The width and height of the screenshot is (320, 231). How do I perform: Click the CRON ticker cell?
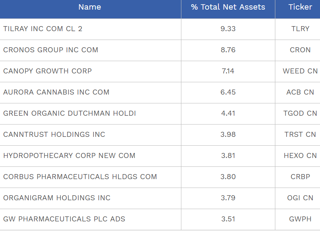(300, 50)
